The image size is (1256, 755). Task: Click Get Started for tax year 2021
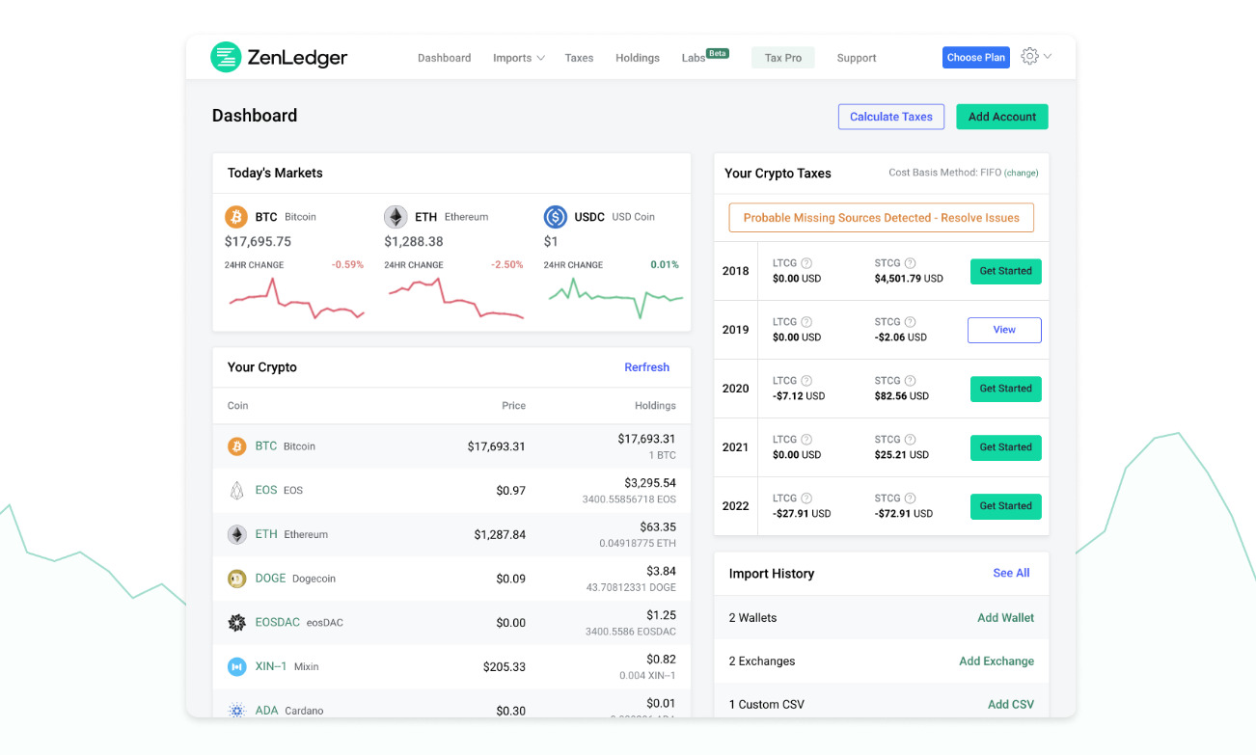click(1005, 447)
